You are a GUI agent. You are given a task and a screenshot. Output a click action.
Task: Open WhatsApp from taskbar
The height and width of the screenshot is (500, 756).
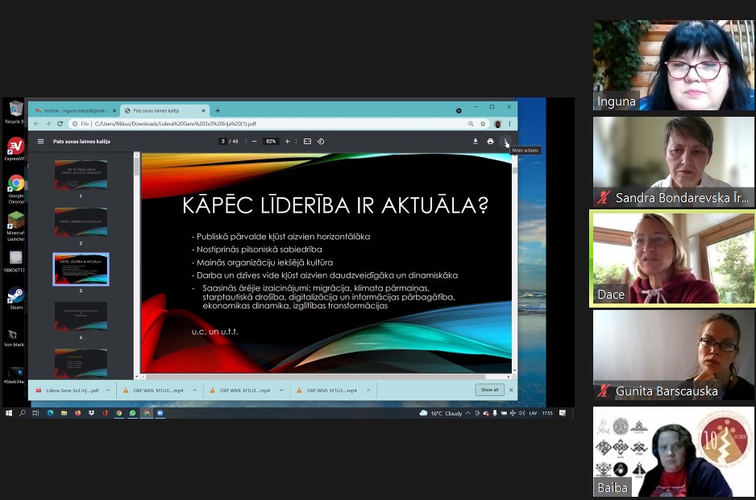coord(133,413)
